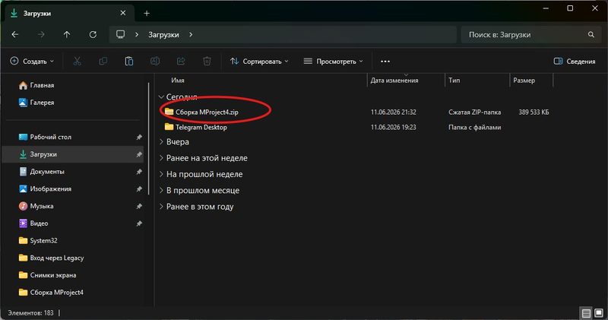Open the Сортировать dropdown

tap(259, 62)
